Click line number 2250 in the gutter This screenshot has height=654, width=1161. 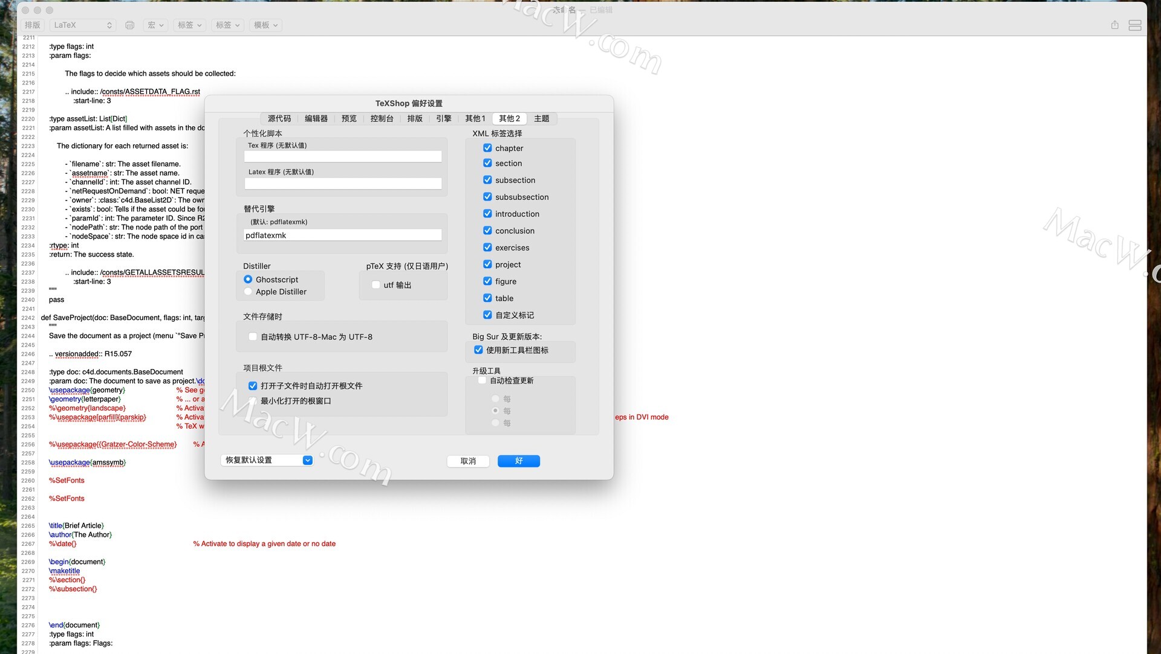coord(28,390)
